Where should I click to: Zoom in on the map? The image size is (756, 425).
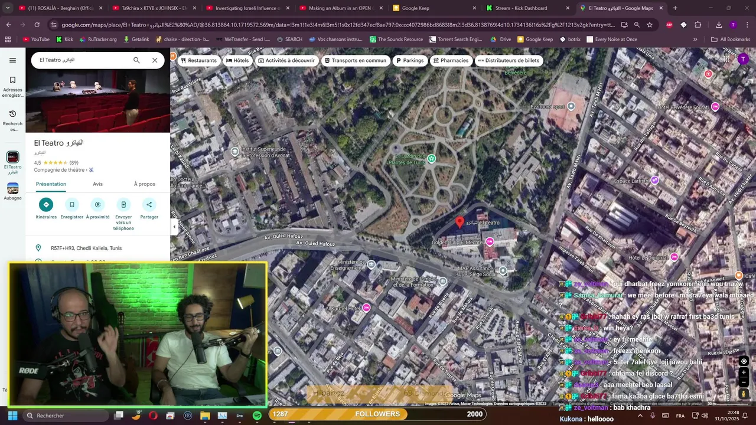click(744, 372)
